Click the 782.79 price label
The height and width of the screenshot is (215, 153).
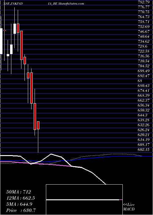(x=144, y=2)
